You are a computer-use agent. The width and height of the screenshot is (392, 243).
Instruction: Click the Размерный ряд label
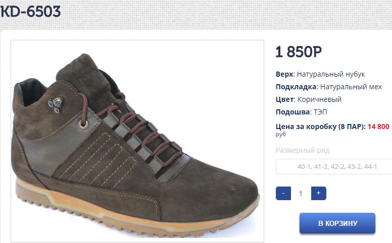[303, 150]
